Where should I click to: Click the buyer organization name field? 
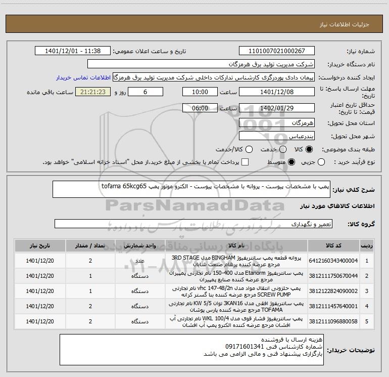point(201,64)
